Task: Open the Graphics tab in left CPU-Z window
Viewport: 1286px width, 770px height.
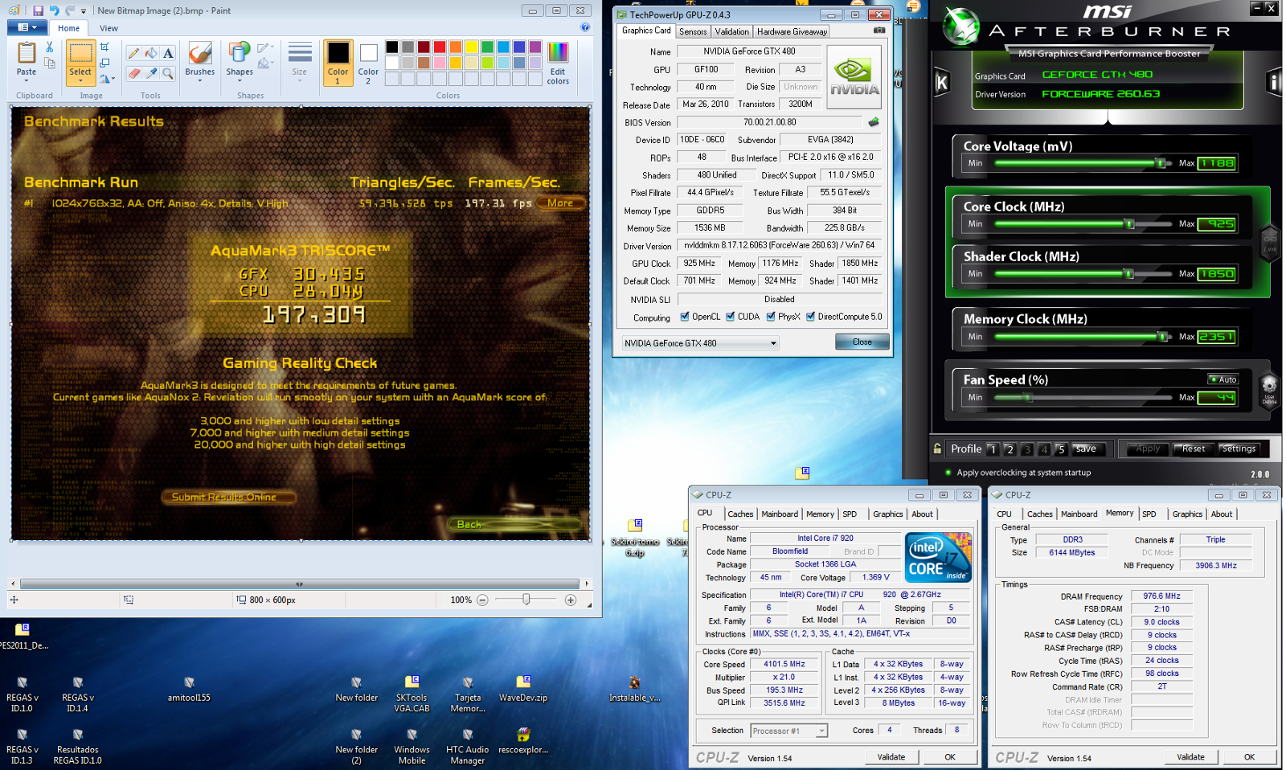Action: pos(888,514)
